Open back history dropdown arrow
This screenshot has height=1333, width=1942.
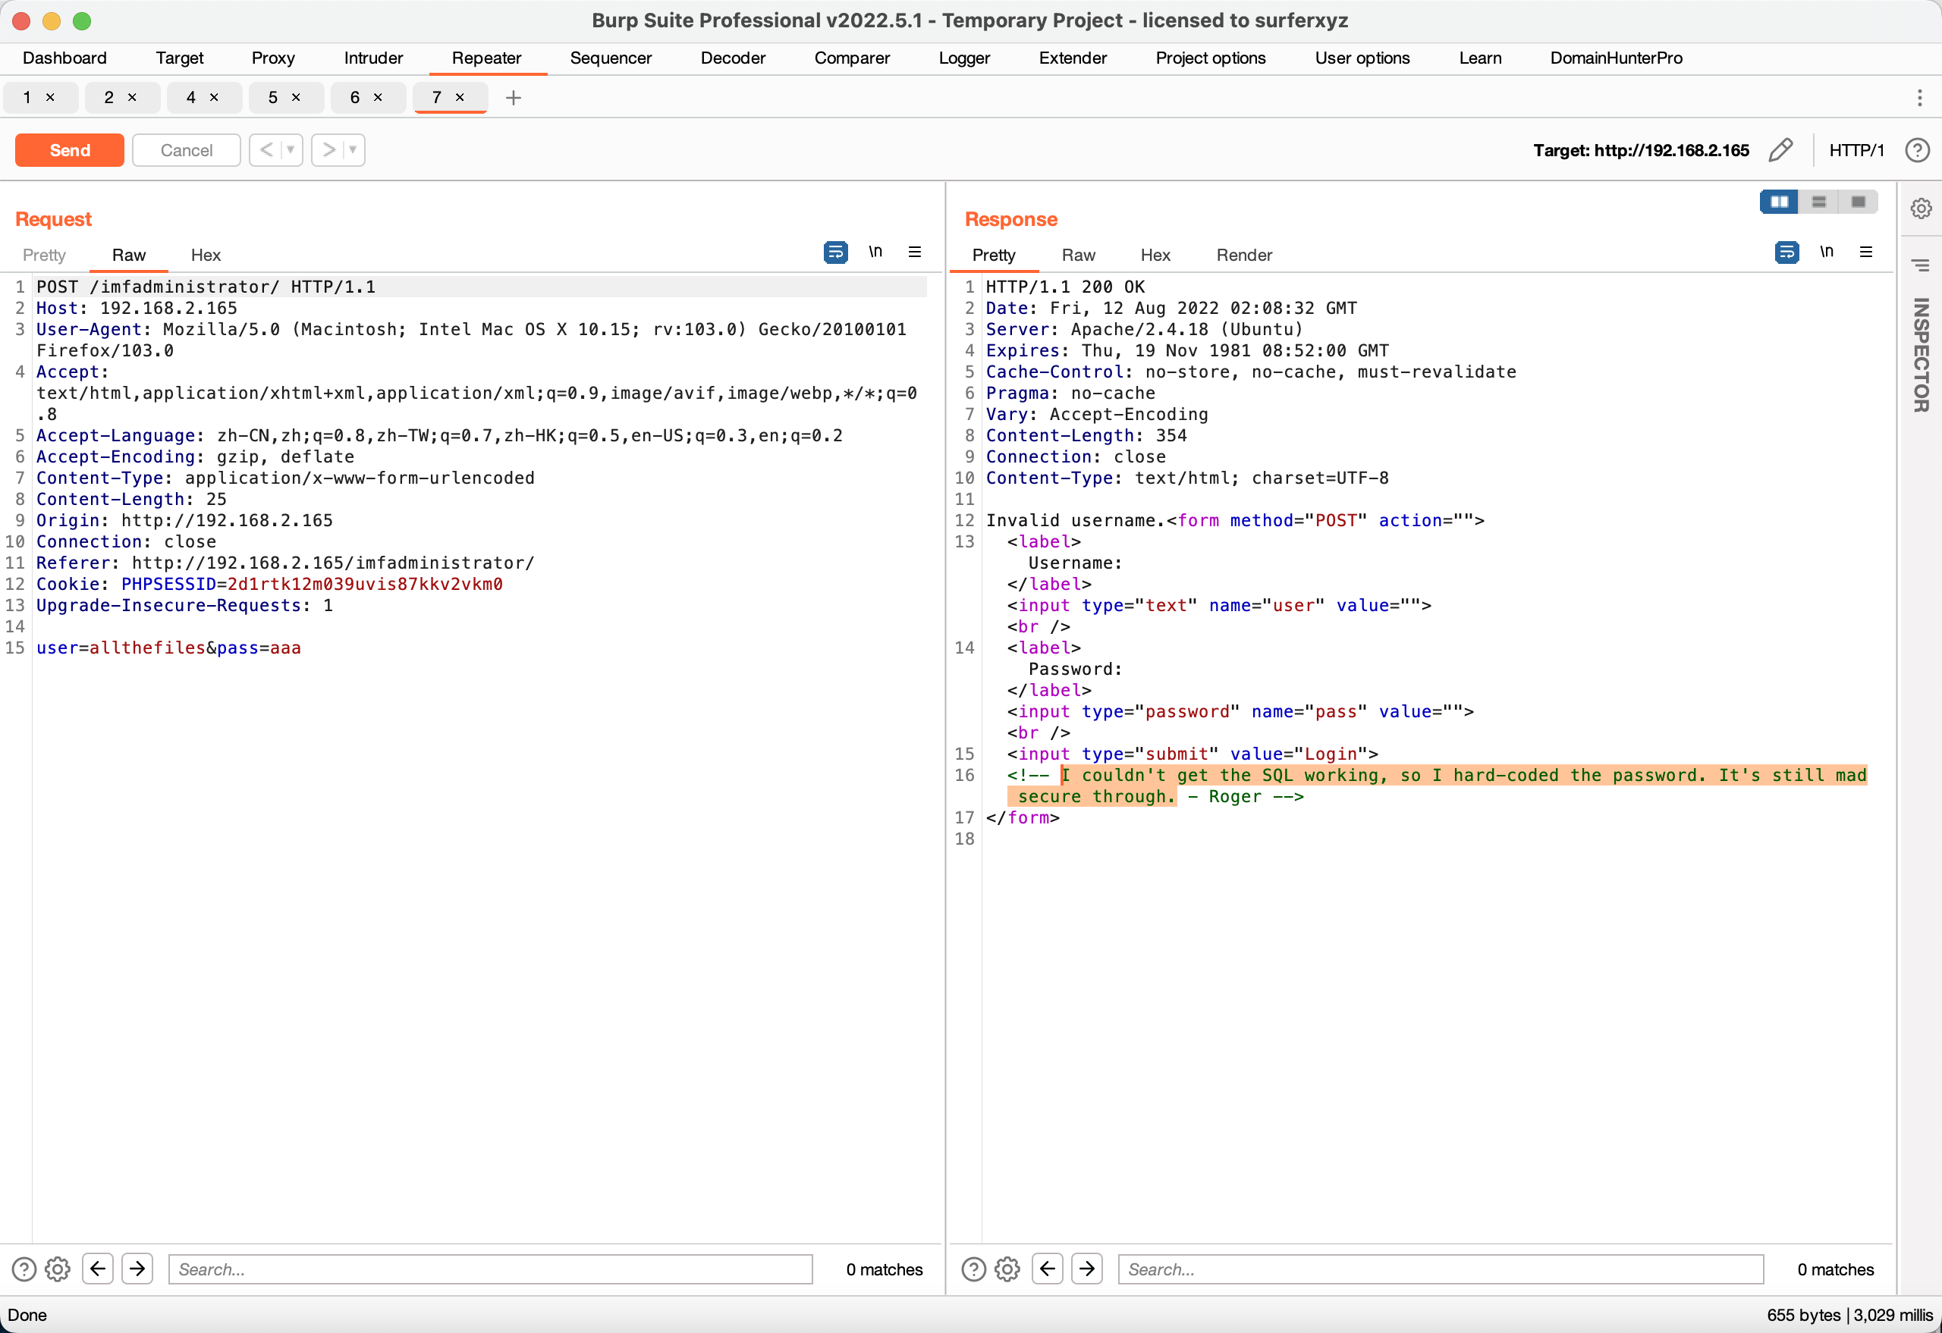point(291,150)
